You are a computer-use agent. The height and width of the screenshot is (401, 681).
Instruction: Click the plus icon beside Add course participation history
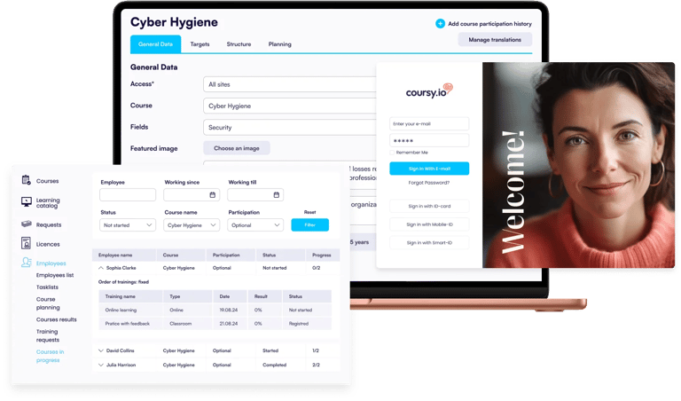440,23
